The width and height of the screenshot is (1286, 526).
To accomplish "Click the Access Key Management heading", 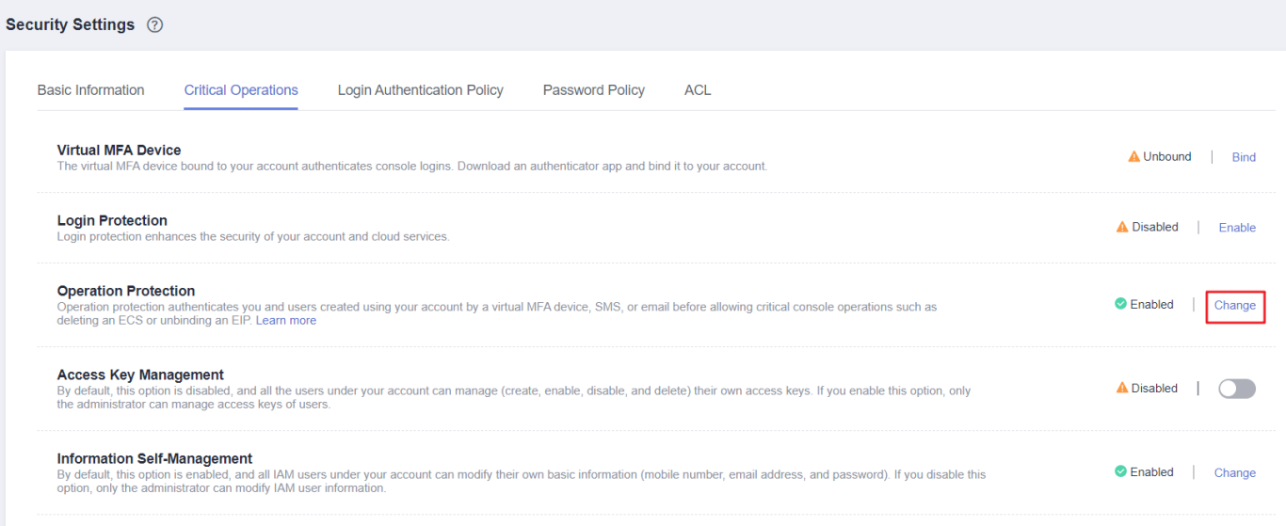I will (x=140, y=375).
